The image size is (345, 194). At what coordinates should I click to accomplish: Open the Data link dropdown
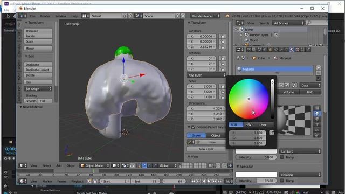310,85
